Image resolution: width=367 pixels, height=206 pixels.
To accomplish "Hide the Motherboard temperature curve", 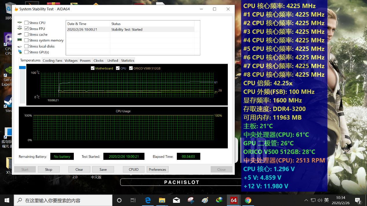I will click(x=93, y=68).
